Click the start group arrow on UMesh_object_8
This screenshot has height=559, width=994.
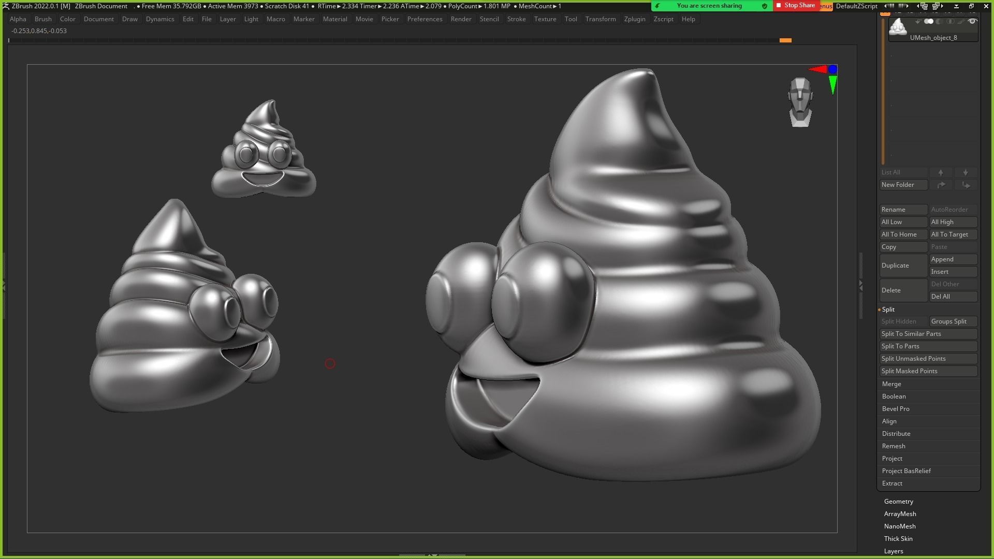(x=918, y=21)
